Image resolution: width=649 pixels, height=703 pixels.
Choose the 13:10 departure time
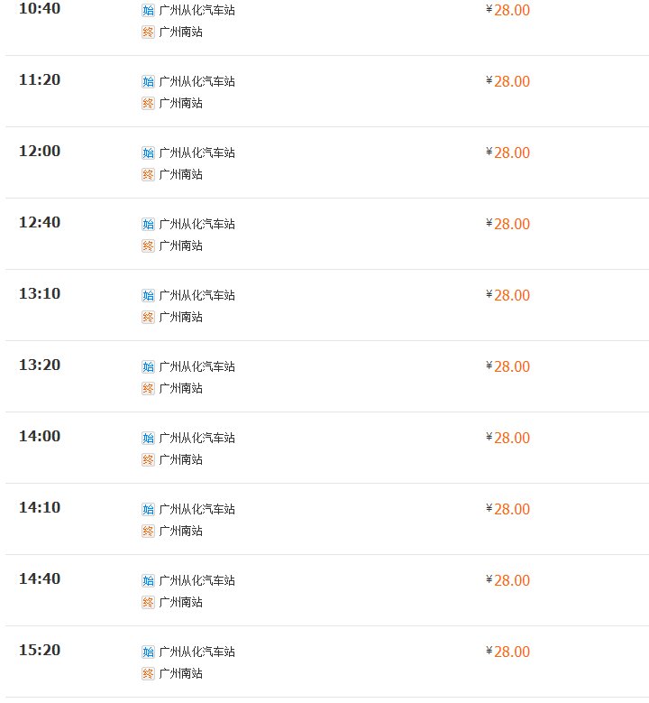40,293
